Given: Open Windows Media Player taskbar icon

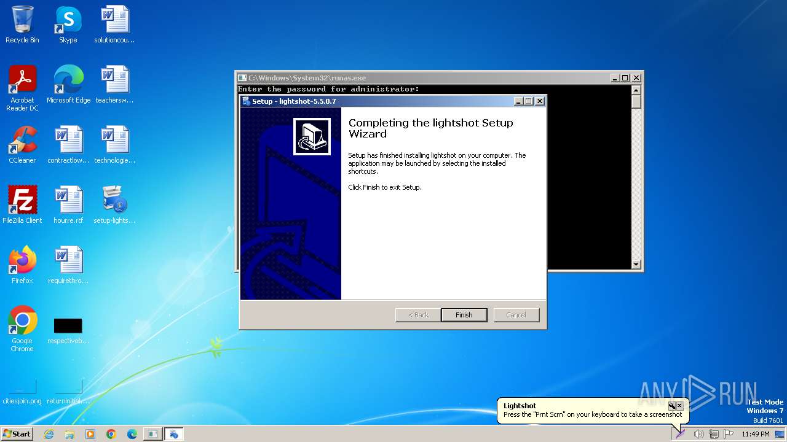Looking at the screenshot, I should click(90, 434).
